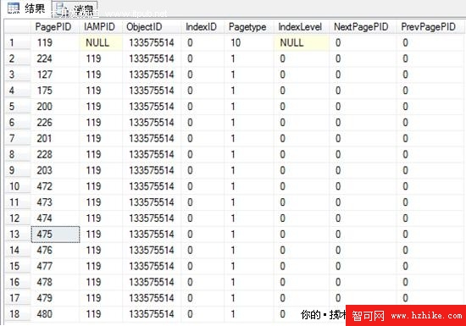Select row header number 8
466x326 pixels.
(18, 154)
